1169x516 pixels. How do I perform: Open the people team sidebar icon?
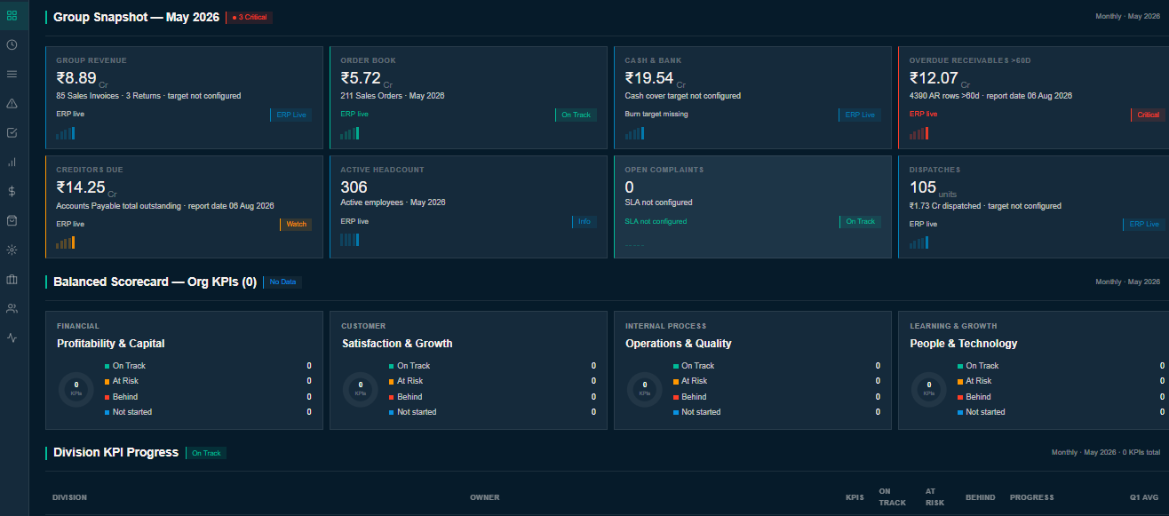(12, 308)
